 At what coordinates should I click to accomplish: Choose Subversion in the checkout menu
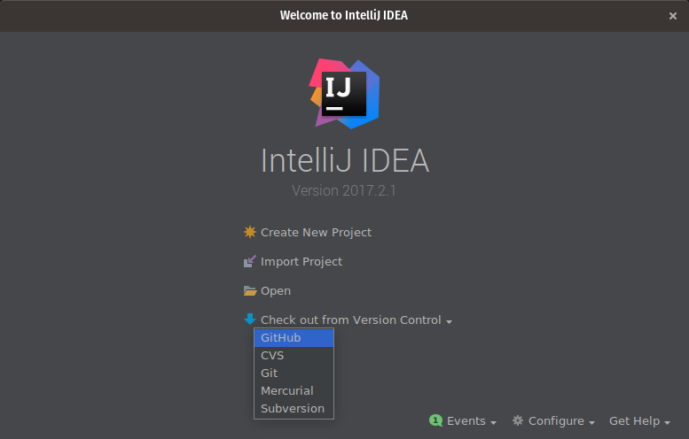(x=292, y=408)
